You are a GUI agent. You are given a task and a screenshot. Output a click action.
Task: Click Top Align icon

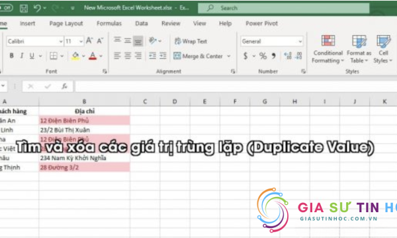[x=117, y=40]
